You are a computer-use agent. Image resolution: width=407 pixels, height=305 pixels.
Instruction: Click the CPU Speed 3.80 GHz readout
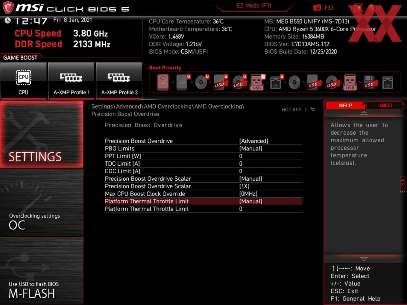(61, 33)
